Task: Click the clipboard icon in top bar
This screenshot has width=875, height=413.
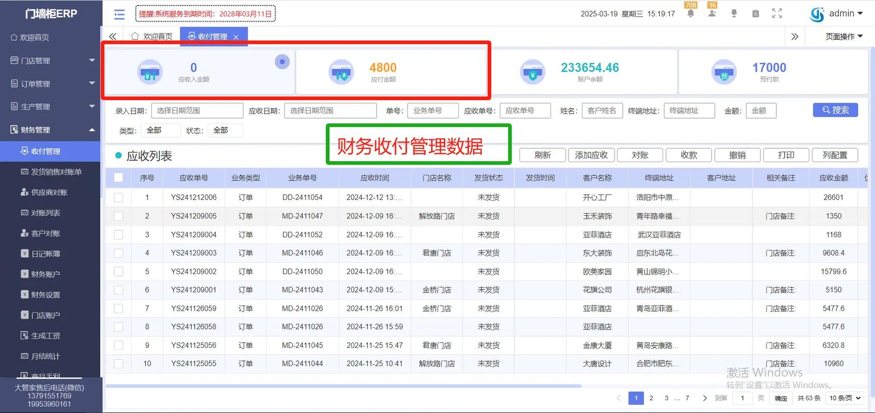Action: (756, 13)
